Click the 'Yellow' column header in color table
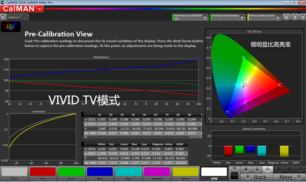Screen dimensions: 306x182 tap(168, 144)
